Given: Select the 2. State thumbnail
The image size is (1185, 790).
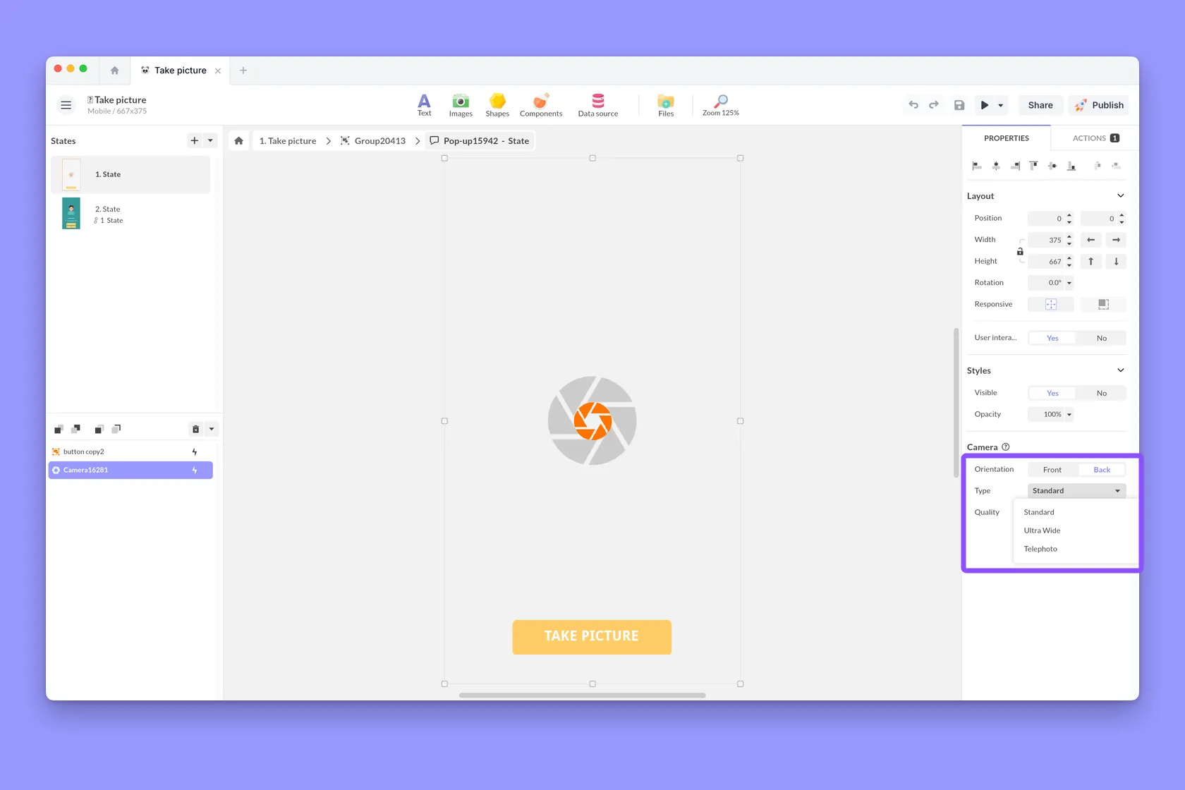Looking at the screenshot, I should tap(71, 213).
